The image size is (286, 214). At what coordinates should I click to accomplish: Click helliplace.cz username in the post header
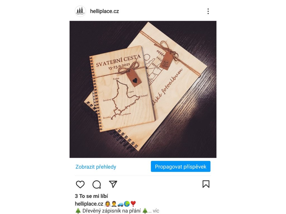[104, 11]
